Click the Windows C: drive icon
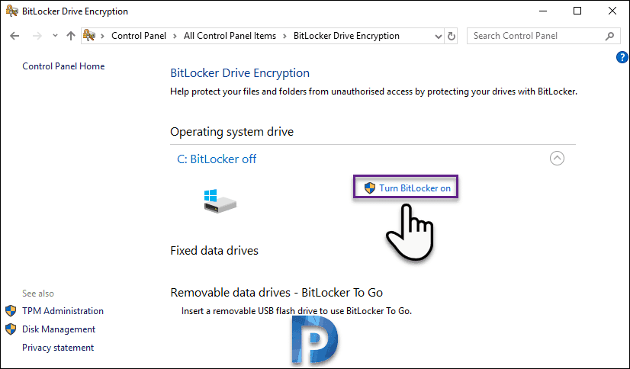 220,201
